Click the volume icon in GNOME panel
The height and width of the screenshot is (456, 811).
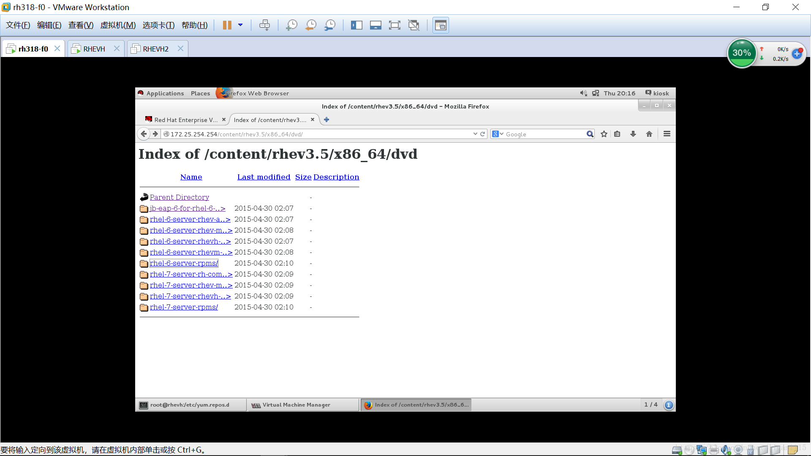click(583, 93)
